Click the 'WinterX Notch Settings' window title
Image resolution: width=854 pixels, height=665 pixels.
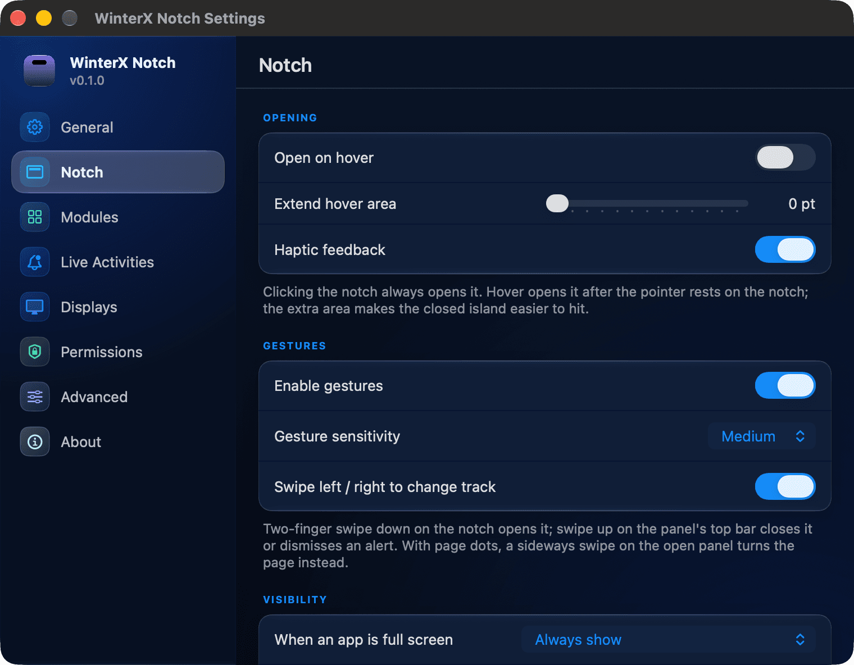point(180,19)
